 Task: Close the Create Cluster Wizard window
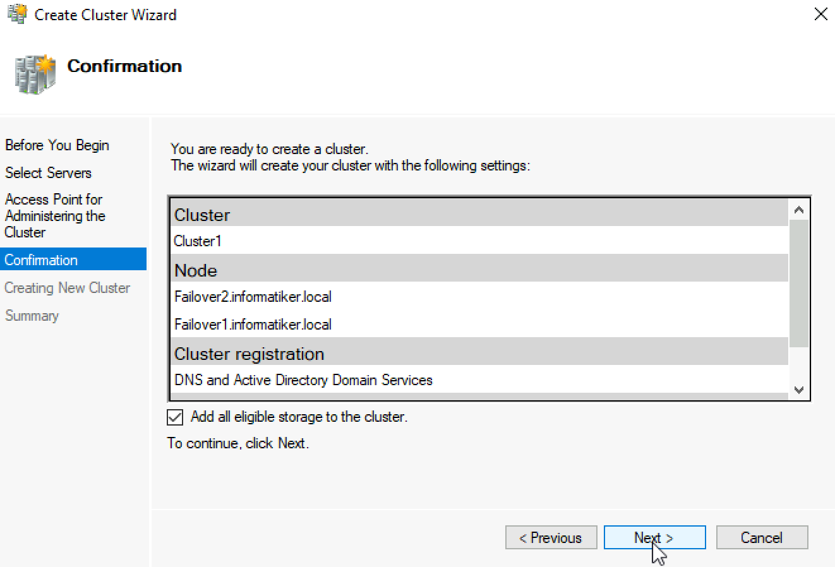(x=820, y=15)
